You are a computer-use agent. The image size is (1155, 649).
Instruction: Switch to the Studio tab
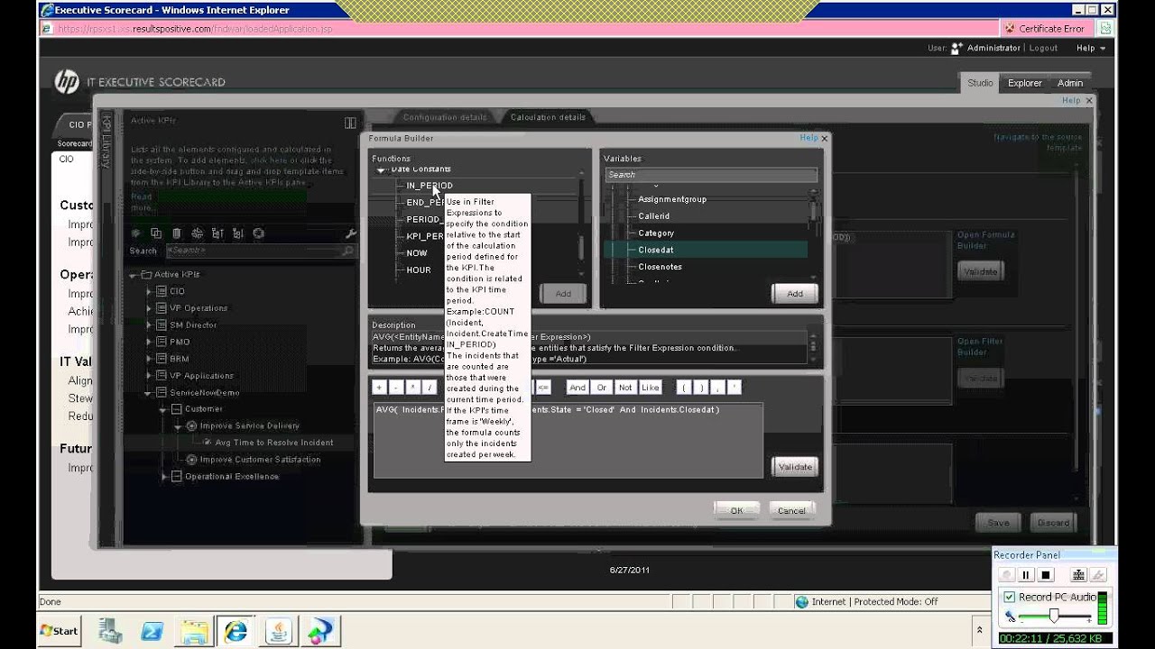pyautogui.click(x=980, y=83)
